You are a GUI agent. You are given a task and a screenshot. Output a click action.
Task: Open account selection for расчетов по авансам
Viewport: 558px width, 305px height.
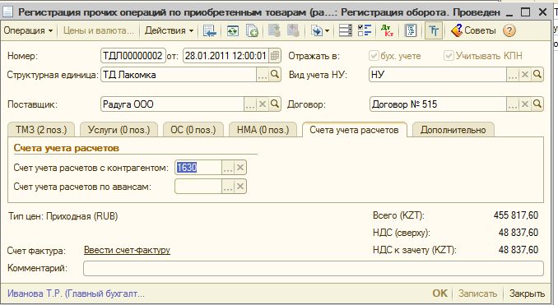[228, 187]
